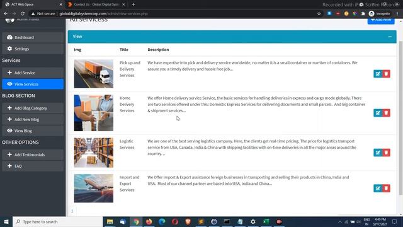
Task: Open the browser Extensions puzzle icon
Action: [x=363, y=14]
